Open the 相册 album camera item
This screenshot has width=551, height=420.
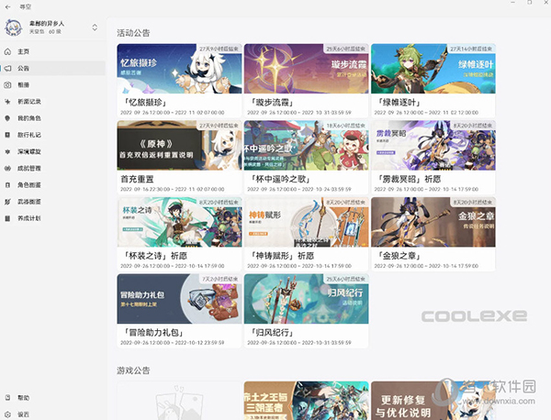pyautogui.click(x=52, y=85)
